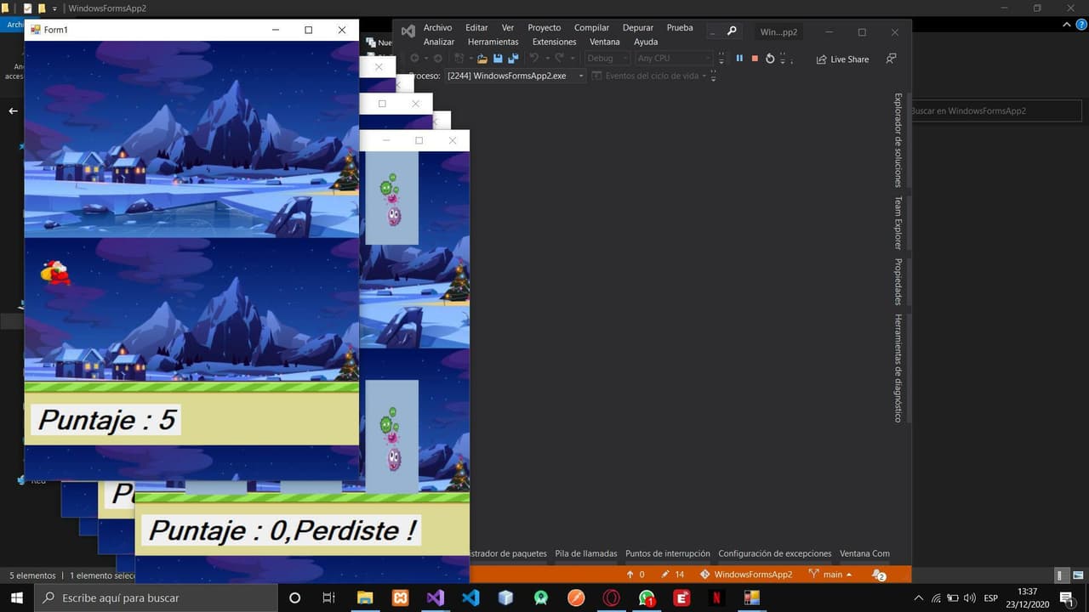
Task: Click the Explorer back arrow
Action: 13,110
